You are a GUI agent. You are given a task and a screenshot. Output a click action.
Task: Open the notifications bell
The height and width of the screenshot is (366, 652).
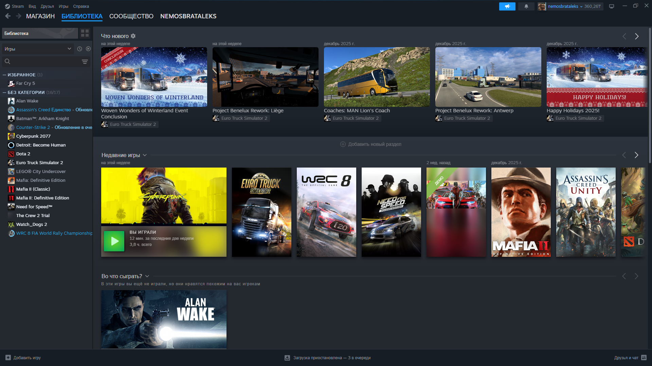point(526,6)
